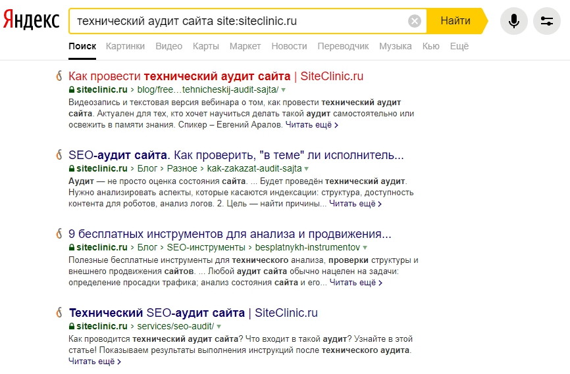Click 'Читать ещё' after 'найти причины...'

pyautogui.click(x=355, y=204)
